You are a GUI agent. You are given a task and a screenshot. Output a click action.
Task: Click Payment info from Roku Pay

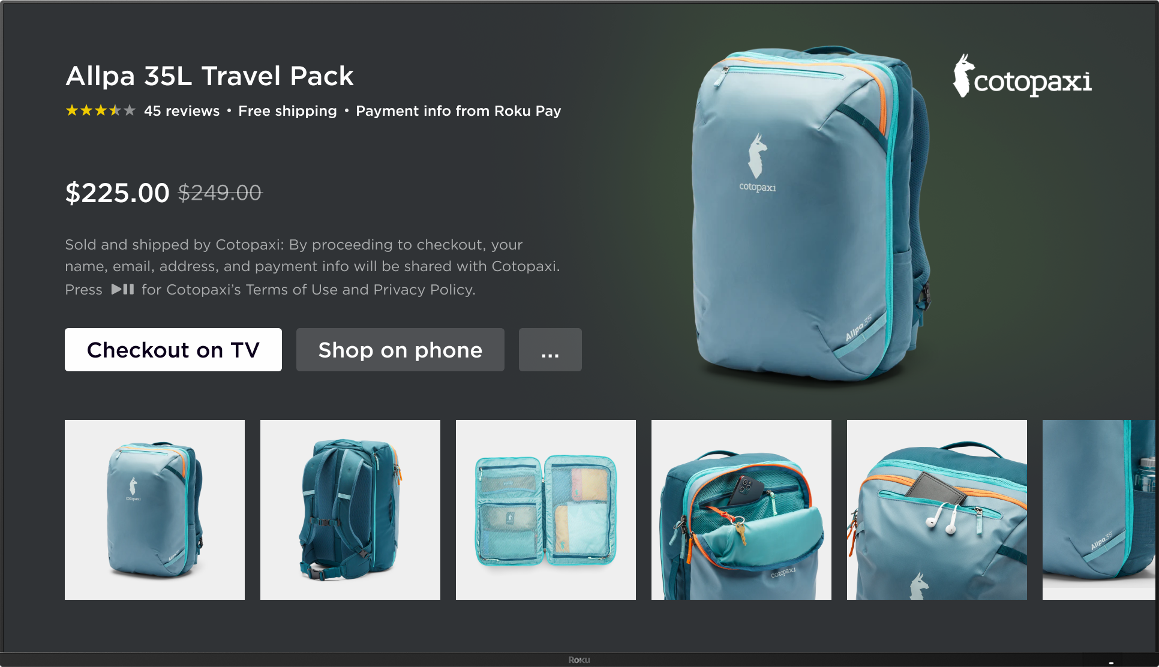(x=458, y=111)
